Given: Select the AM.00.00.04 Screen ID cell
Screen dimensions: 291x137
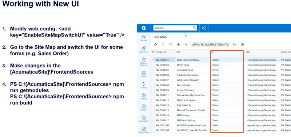Looking at the screenshot, I should (x=165, y=65).
